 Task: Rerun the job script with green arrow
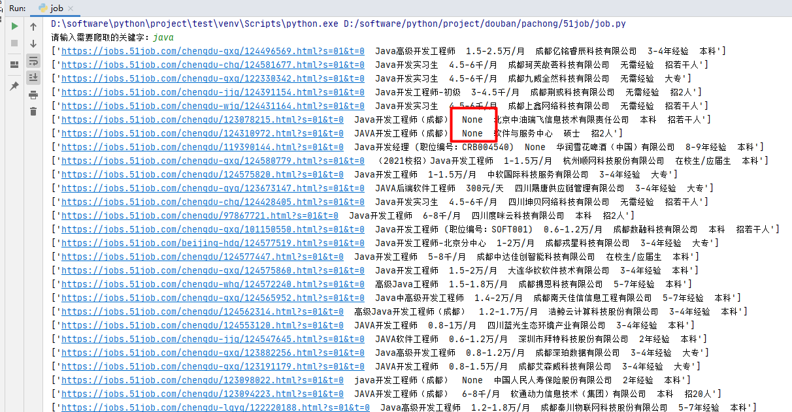[14, 27]
